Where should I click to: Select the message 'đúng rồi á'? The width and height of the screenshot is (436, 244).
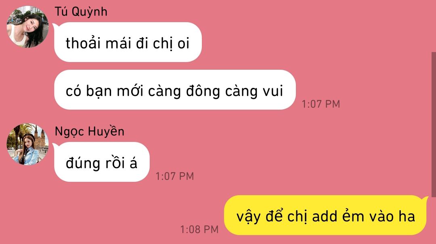click(102, 162)
